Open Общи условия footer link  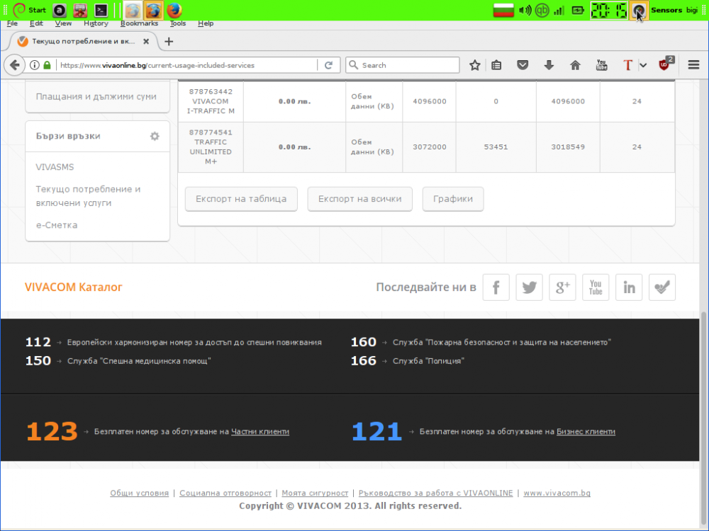[x=139, y=493]
